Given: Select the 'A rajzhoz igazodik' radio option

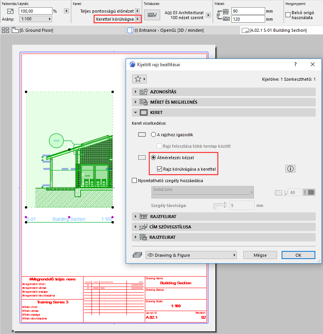Looking at the screenshot, I should [x=153, y=135].
